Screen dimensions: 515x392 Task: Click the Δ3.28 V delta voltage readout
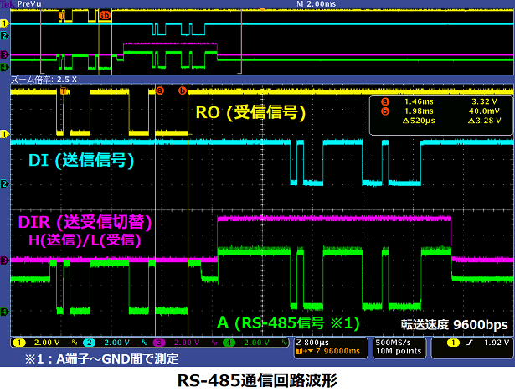point(485,121)
